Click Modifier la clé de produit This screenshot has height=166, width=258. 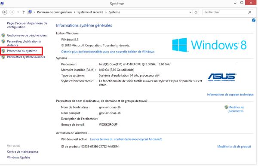[234, 146]
